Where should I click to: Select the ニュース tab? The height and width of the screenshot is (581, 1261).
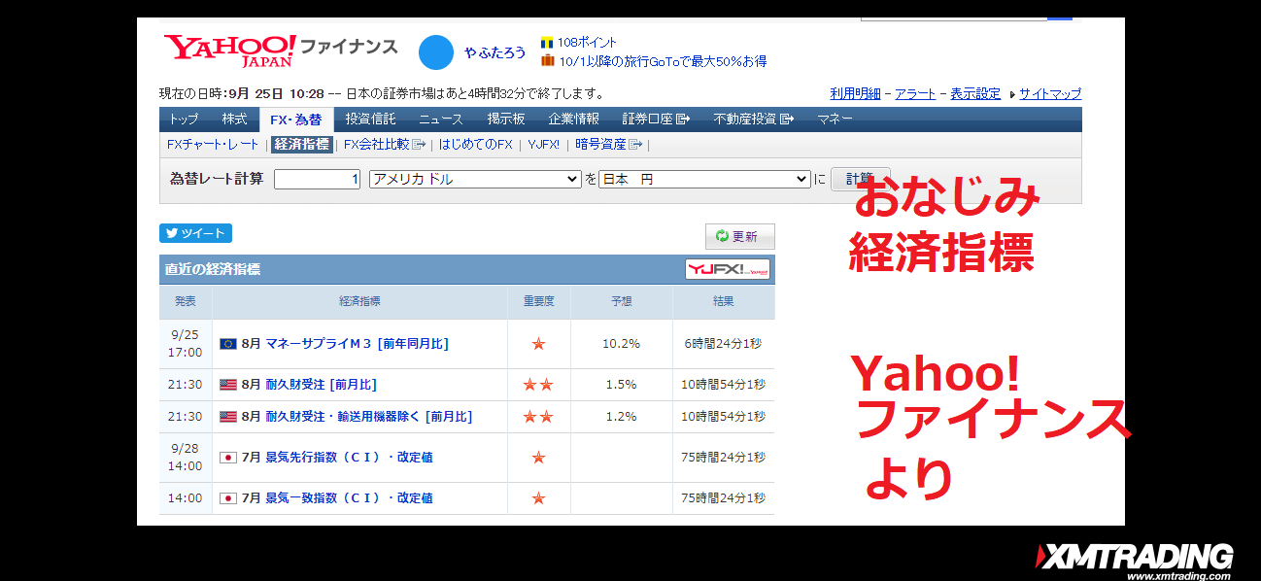pyautogui.click(x=441, y=120)
